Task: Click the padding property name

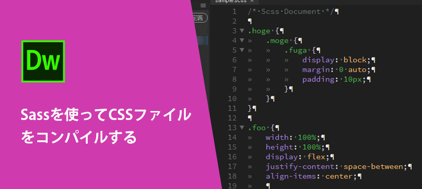Action: point(318,80)
